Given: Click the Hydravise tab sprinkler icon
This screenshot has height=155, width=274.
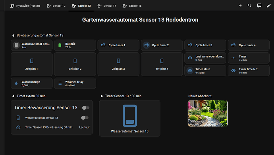Looking at the screenshot, I should click(12, 6).
